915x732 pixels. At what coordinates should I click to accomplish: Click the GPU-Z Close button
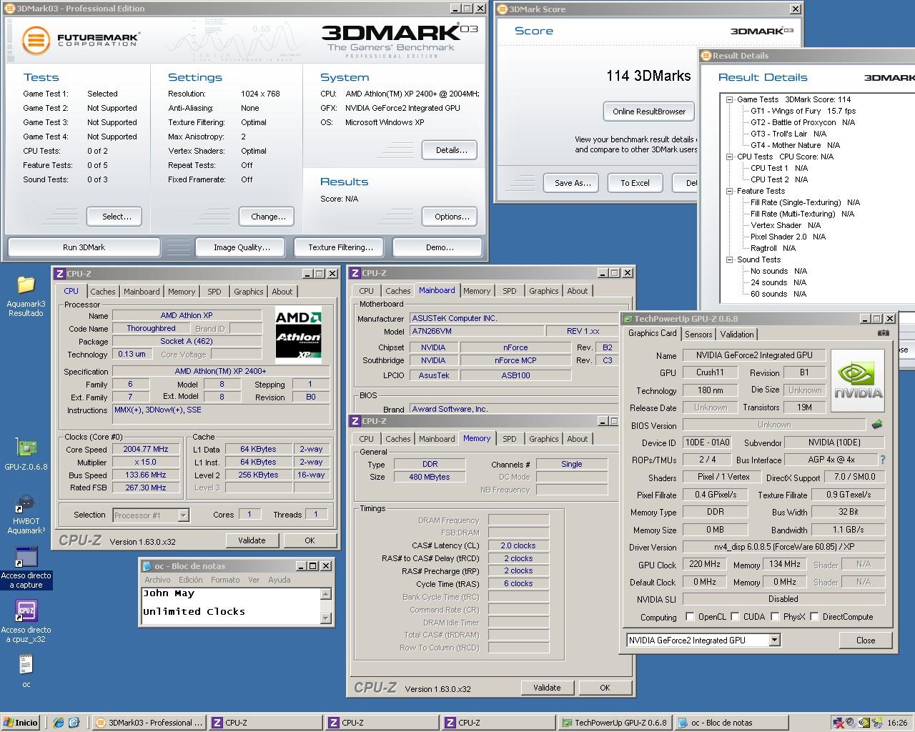[866, 640]
